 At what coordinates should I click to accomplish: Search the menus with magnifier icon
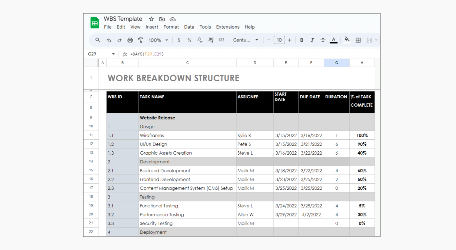click(x=98, y=40)
